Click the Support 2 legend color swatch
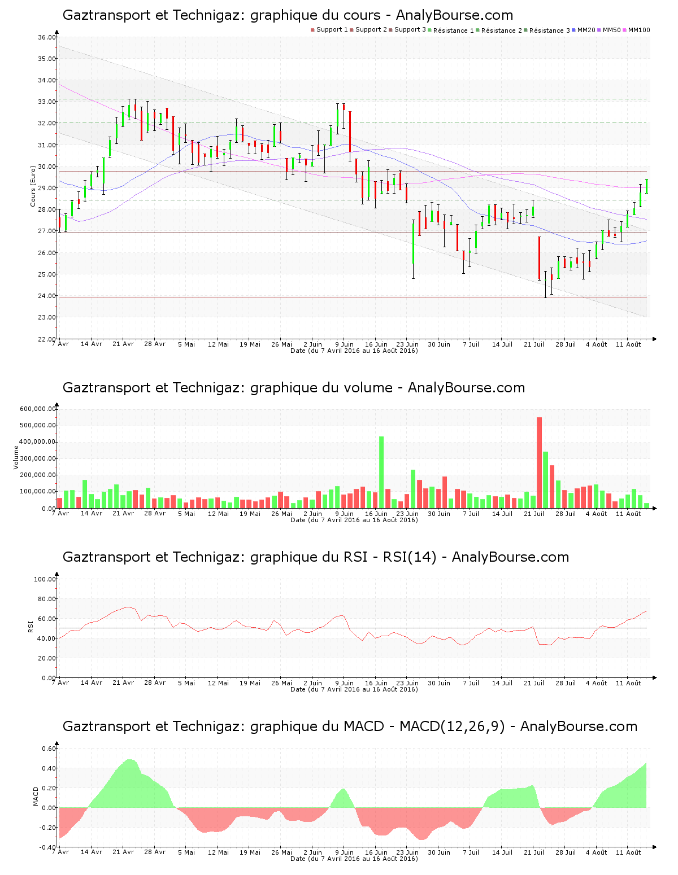The width and height of the screenshot is (678, 875). click(351, 30)
